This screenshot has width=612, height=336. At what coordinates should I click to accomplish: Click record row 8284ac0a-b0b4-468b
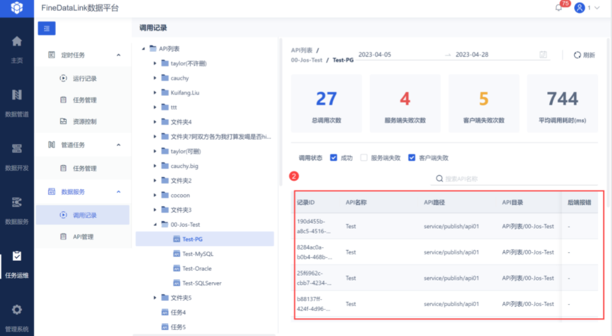[x=445, y=252]
